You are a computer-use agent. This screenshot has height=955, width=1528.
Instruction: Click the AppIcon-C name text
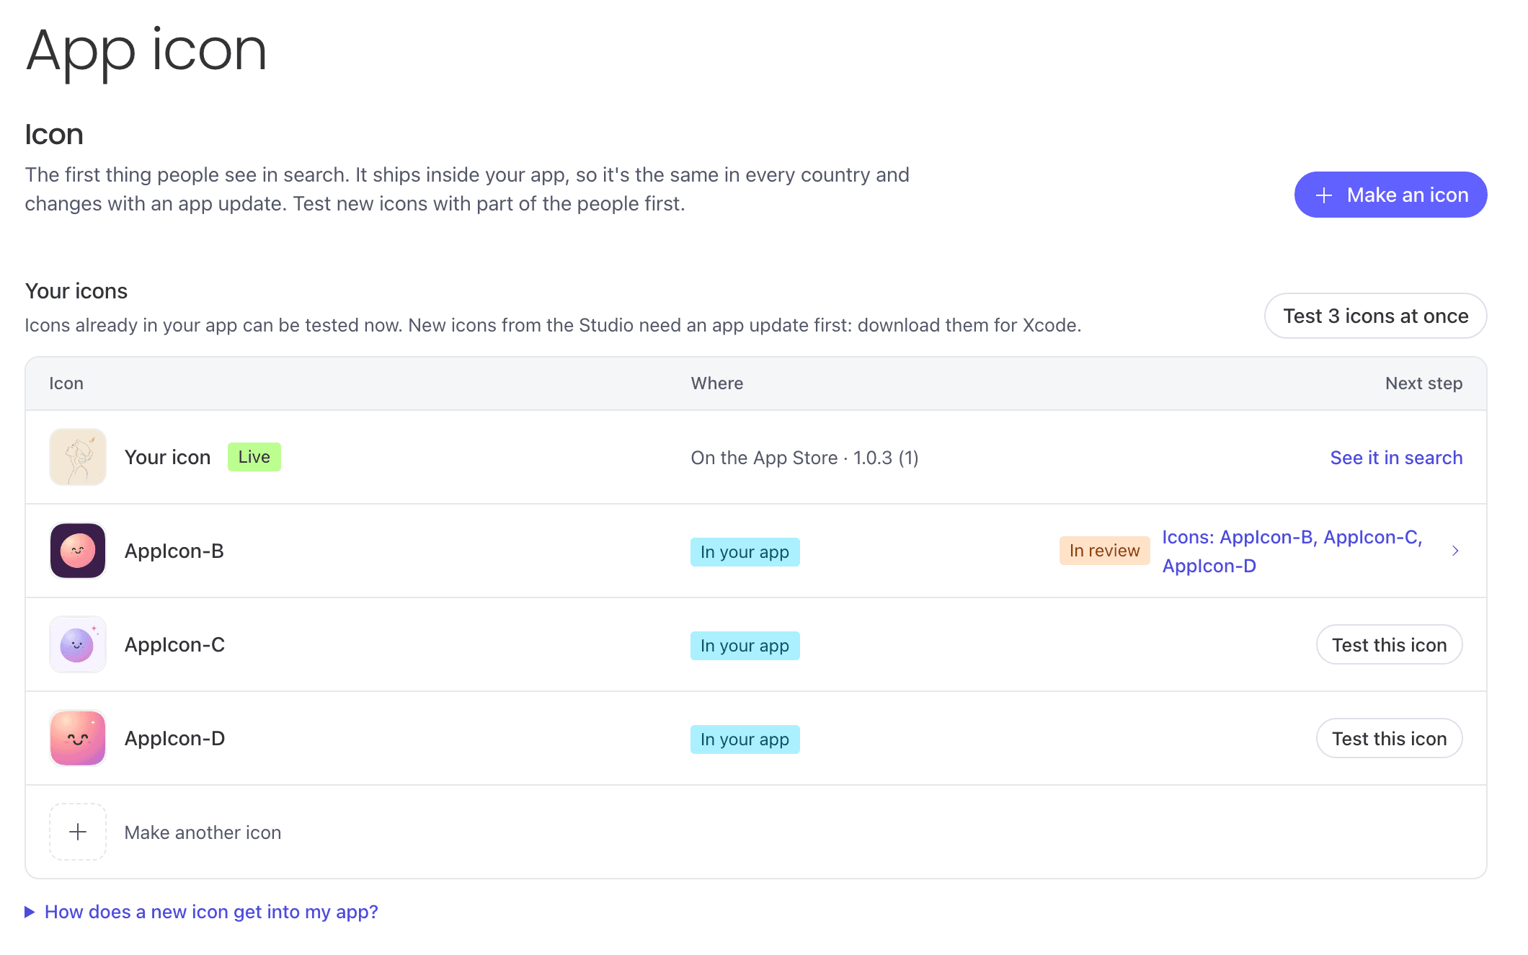[174, 644]
